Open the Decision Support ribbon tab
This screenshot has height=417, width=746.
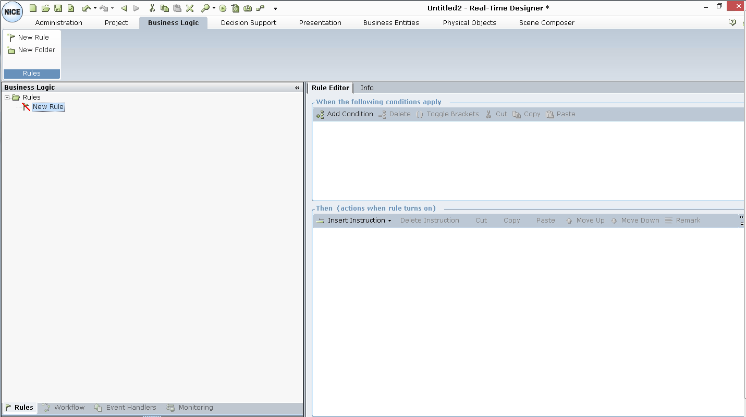[x=248, y=22]
